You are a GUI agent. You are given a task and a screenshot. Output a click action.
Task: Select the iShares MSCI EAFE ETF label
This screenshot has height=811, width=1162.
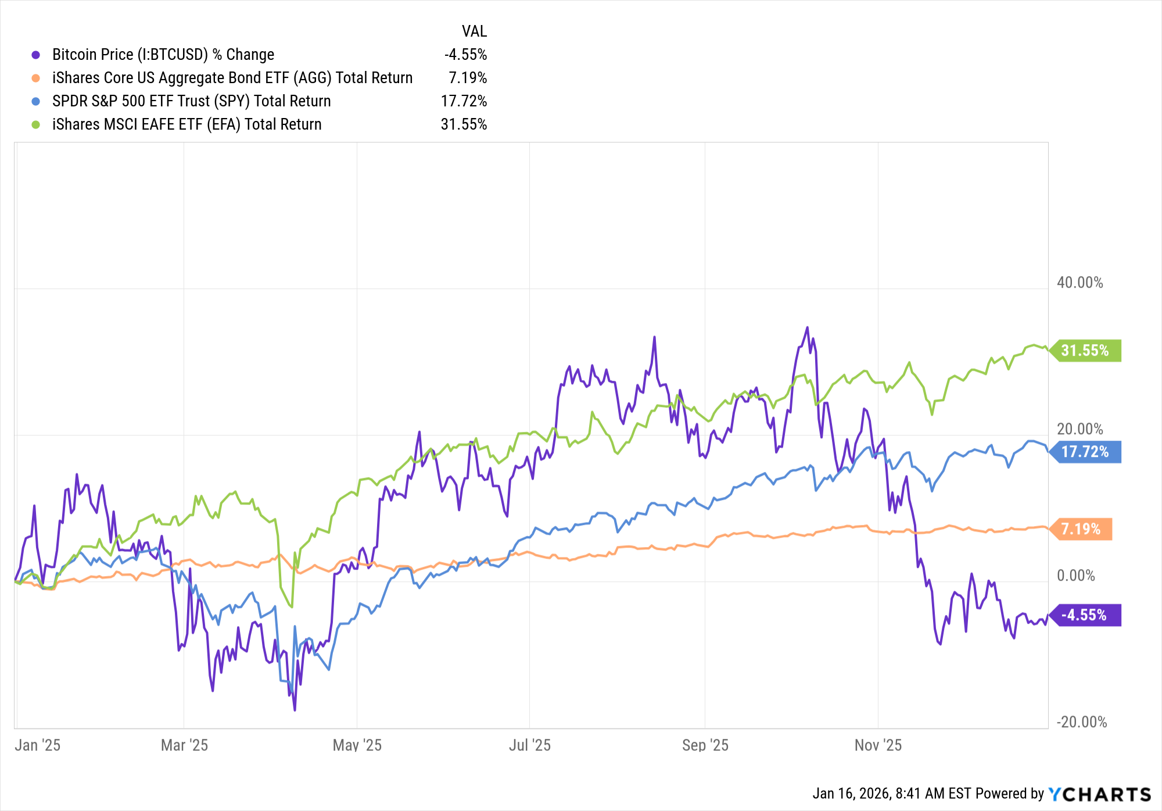[x=187, y=124]
